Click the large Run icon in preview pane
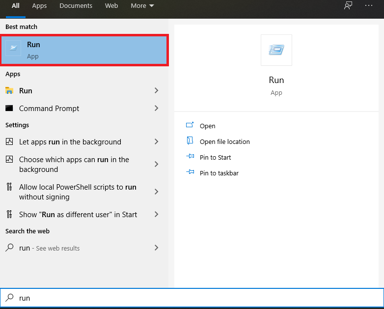The width and height of the screenshot is (384, 309). (276, 50)
